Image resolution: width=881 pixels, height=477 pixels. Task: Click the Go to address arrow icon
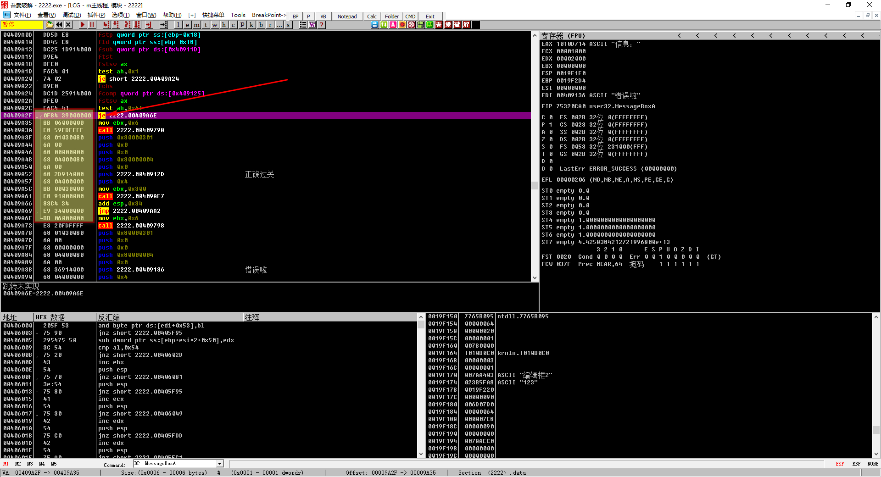[x=164, y=25]
